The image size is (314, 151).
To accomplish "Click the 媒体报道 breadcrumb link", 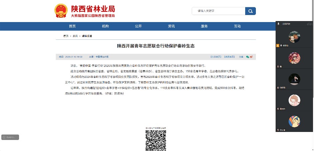I will pos(87,36).
